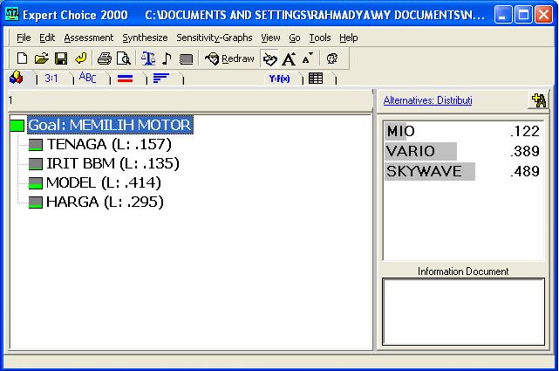Click the musical note icon

coord(167,58)
